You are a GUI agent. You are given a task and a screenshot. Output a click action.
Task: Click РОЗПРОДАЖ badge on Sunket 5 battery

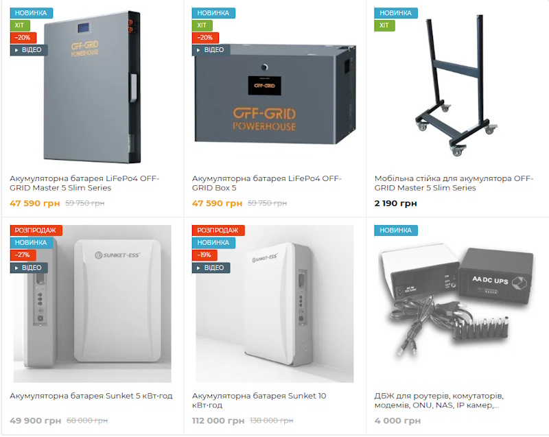(x=36, y=231)
